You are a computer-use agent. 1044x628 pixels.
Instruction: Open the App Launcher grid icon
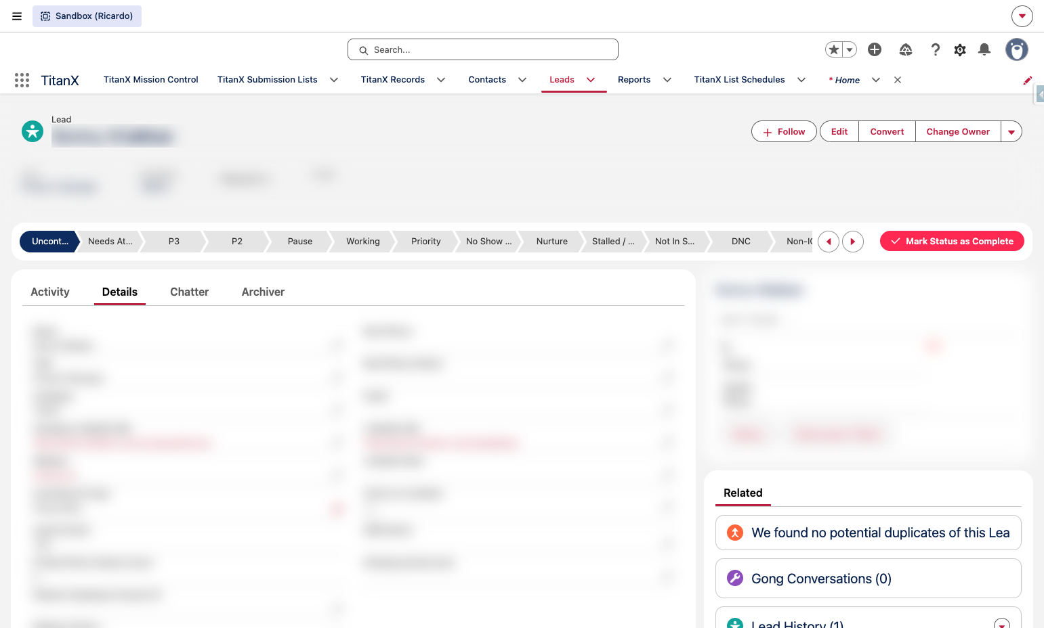click(22, 80)
